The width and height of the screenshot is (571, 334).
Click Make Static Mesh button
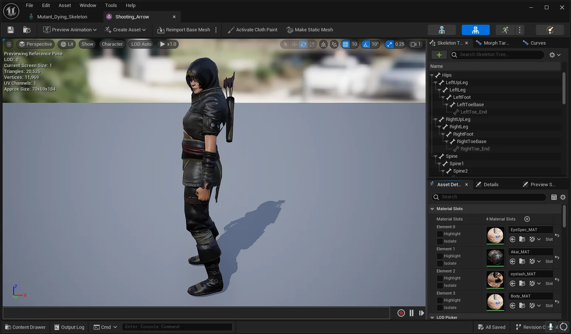(310, 30)
